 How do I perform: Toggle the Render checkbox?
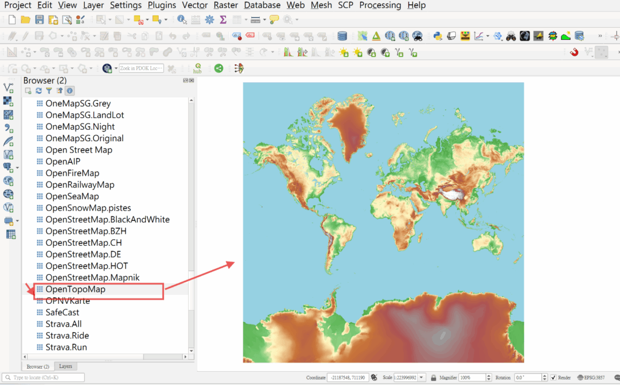tap(553, 378)
